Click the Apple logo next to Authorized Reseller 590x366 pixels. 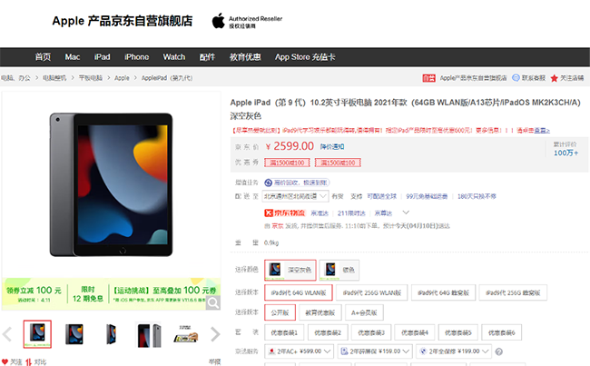click(218, 21)
